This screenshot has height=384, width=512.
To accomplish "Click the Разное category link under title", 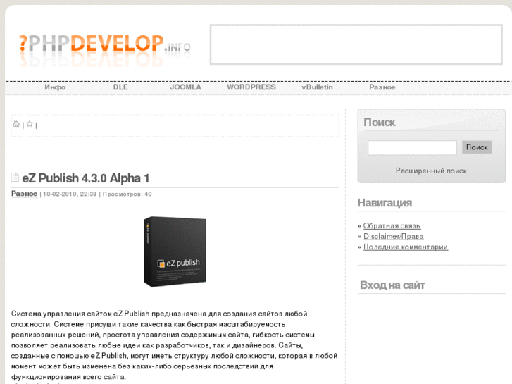I will (x=25, y=194).
